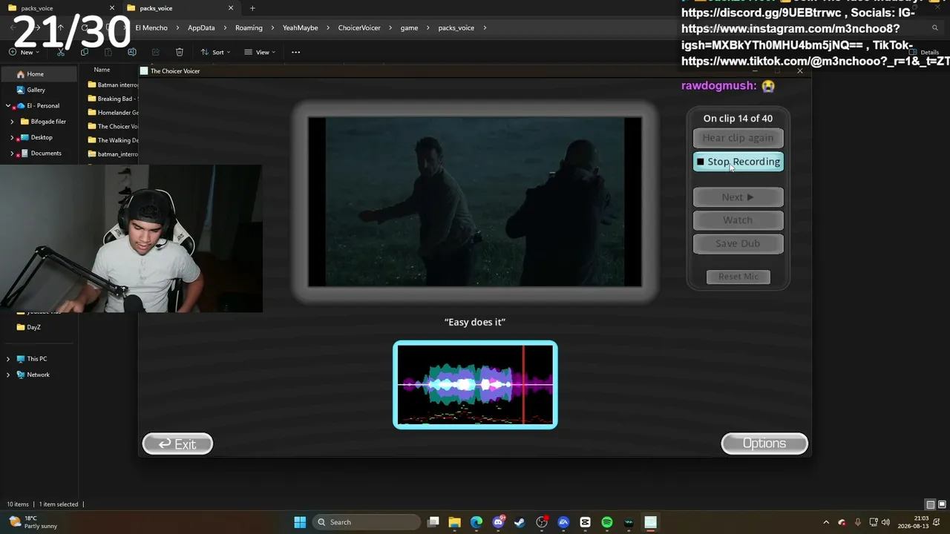Open the Options menu in Choicer Voicer
The width and height of the screenshot is (950, 534).
coord(764,444)
